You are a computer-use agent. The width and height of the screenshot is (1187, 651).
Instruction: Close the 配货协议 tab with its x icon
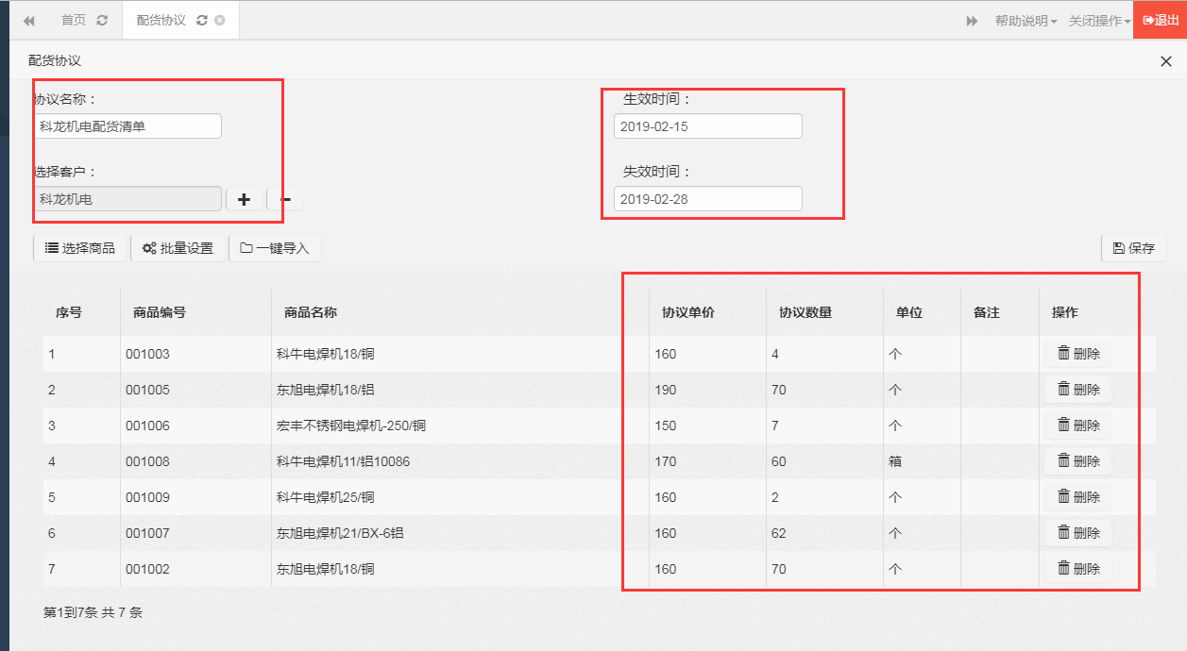point(220,20)
